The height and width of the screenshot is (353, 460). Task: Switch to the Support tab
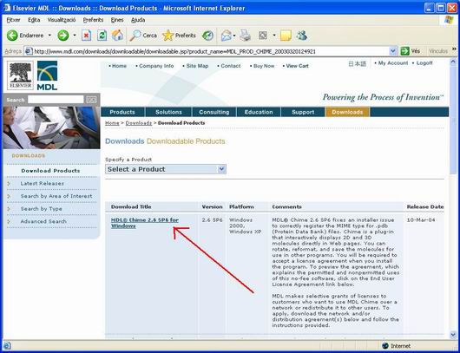[303, 112]
